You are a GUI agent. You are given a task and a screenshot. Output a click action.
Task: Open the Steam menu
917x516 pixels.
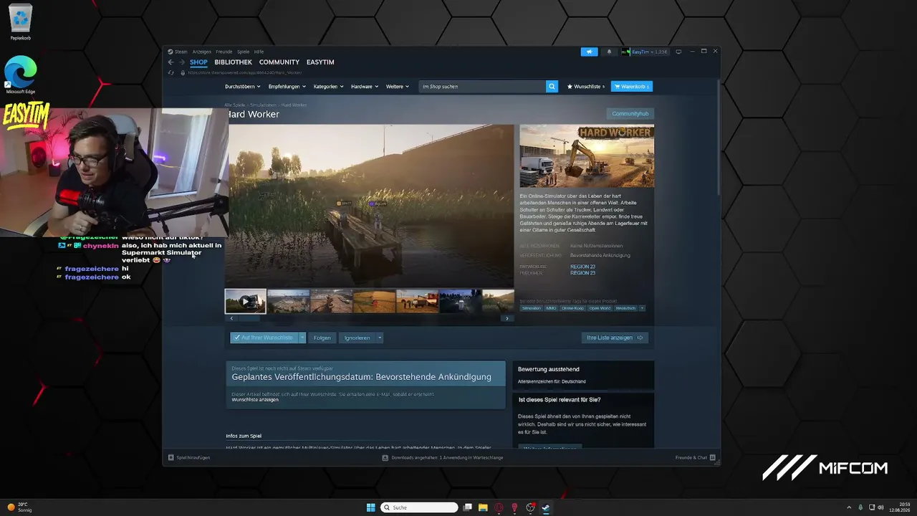[181, 52]
